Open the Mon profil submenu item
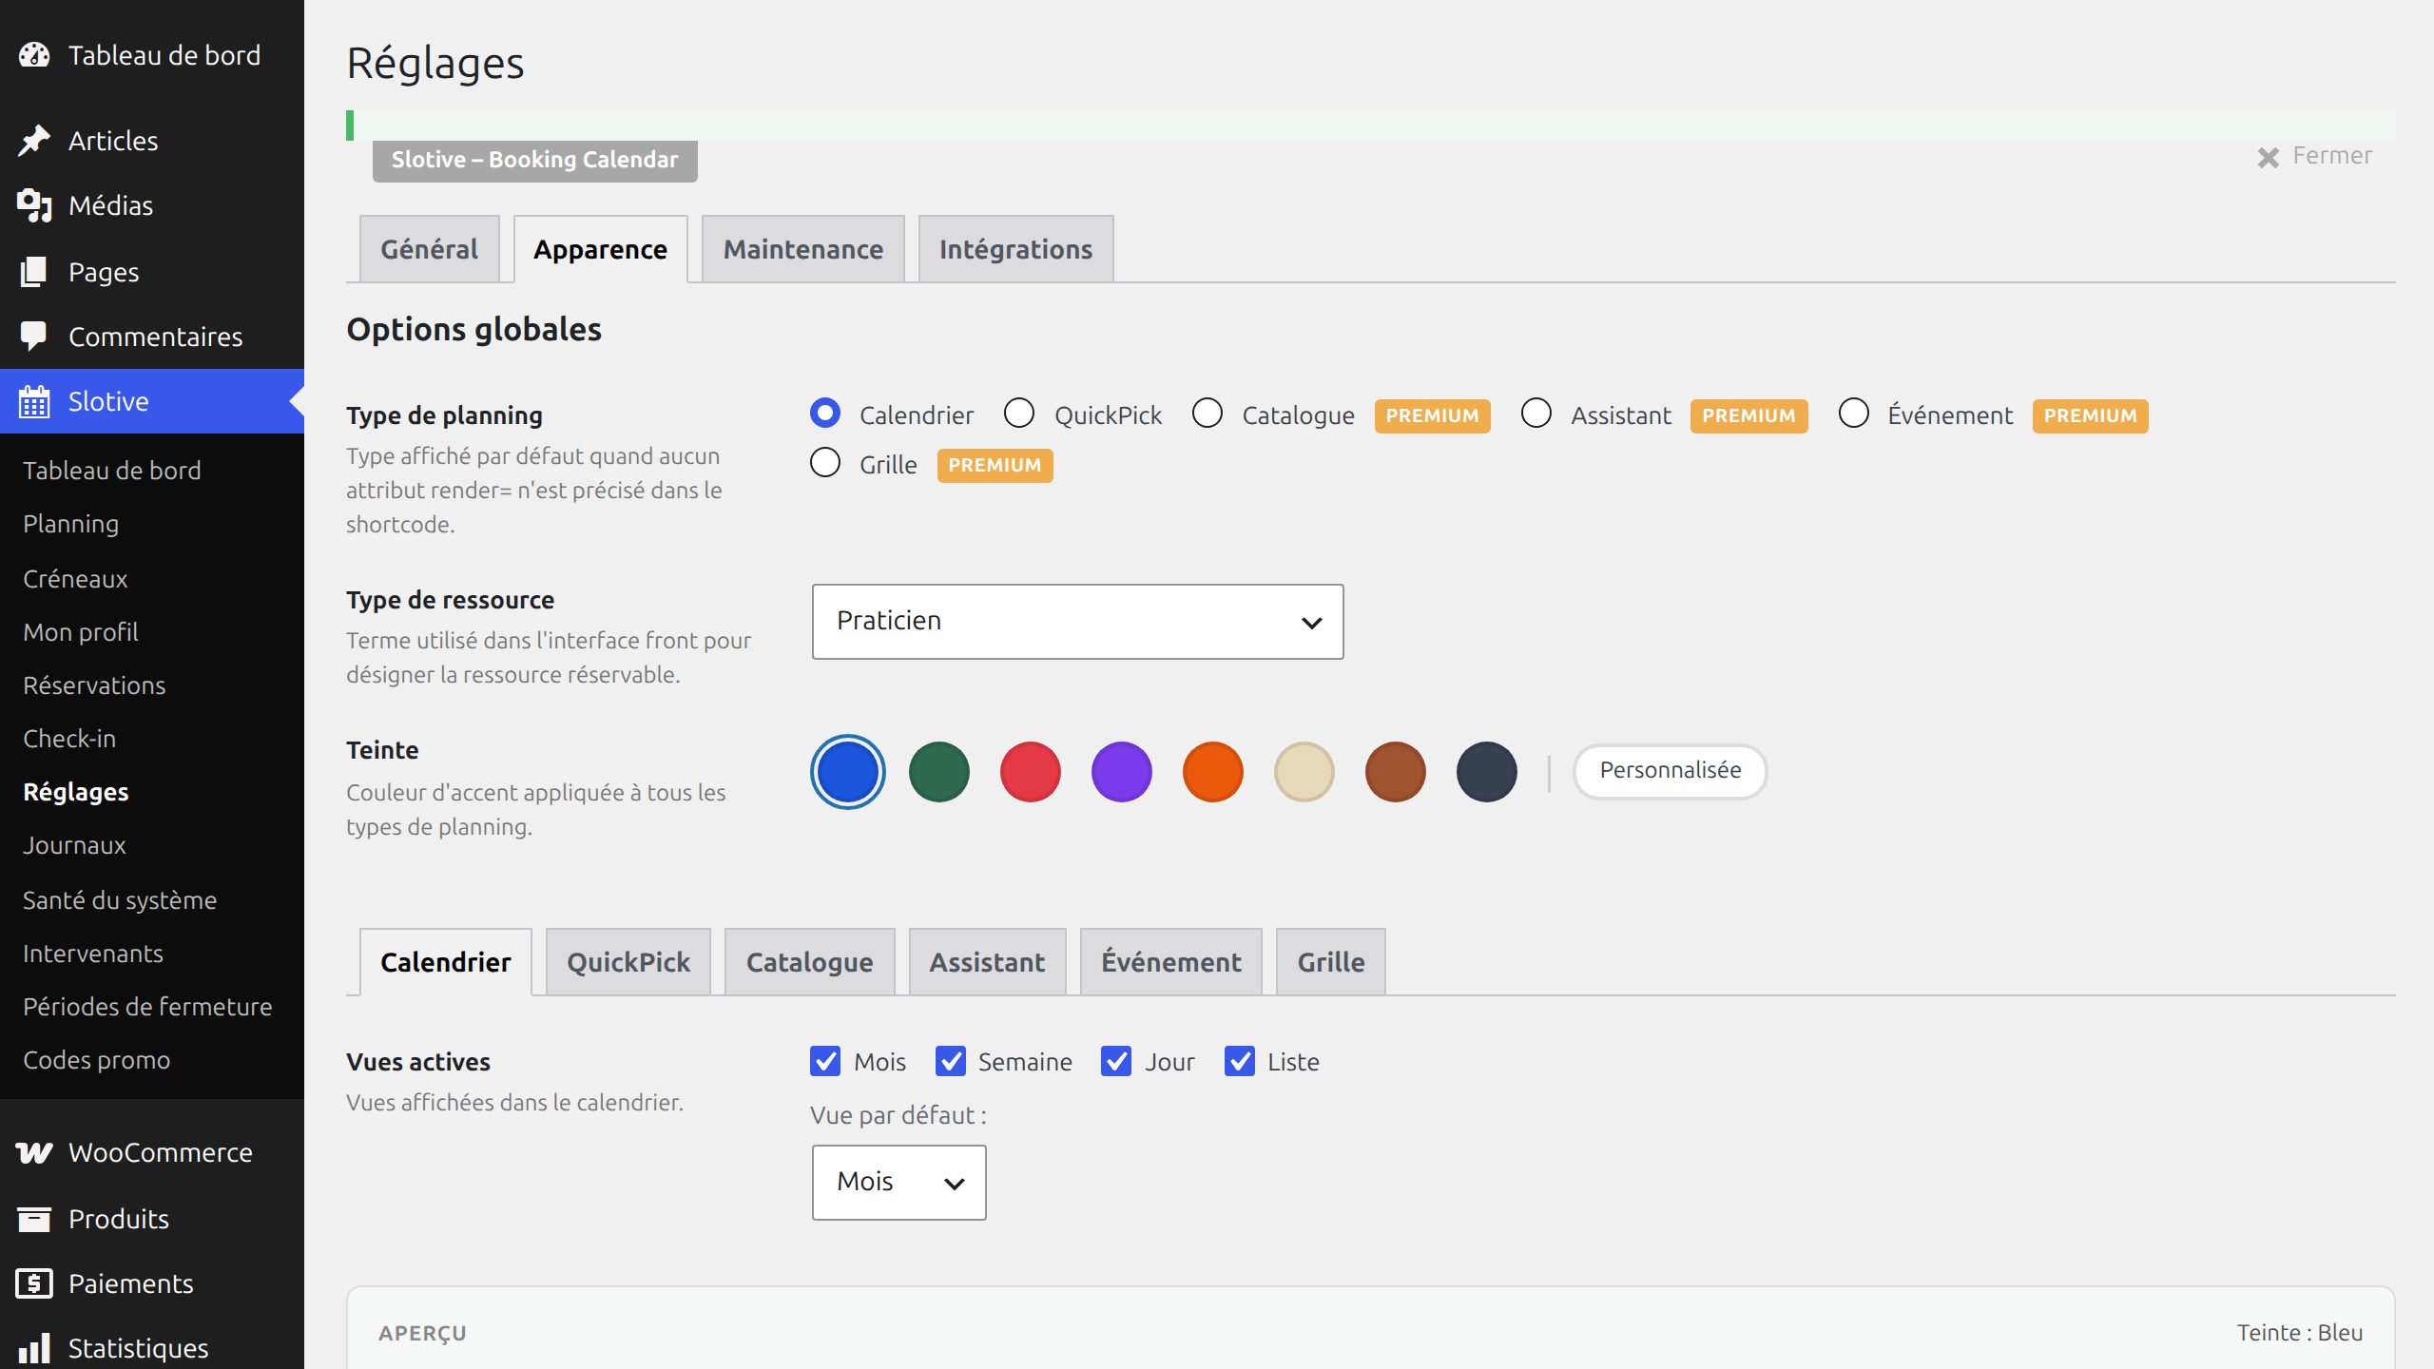2434x1369 pixels. (81, 632)
